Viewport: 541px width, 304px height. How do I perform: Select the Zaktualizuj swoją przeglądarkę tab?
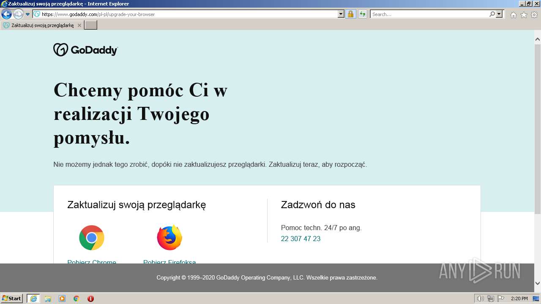pos(42,25)
